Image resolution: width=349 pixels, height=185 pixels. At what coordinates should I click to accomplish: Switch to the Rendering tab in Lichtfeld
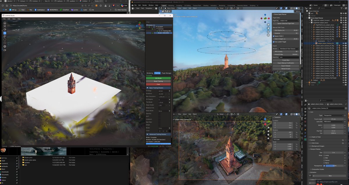click(x=150, y=73)
